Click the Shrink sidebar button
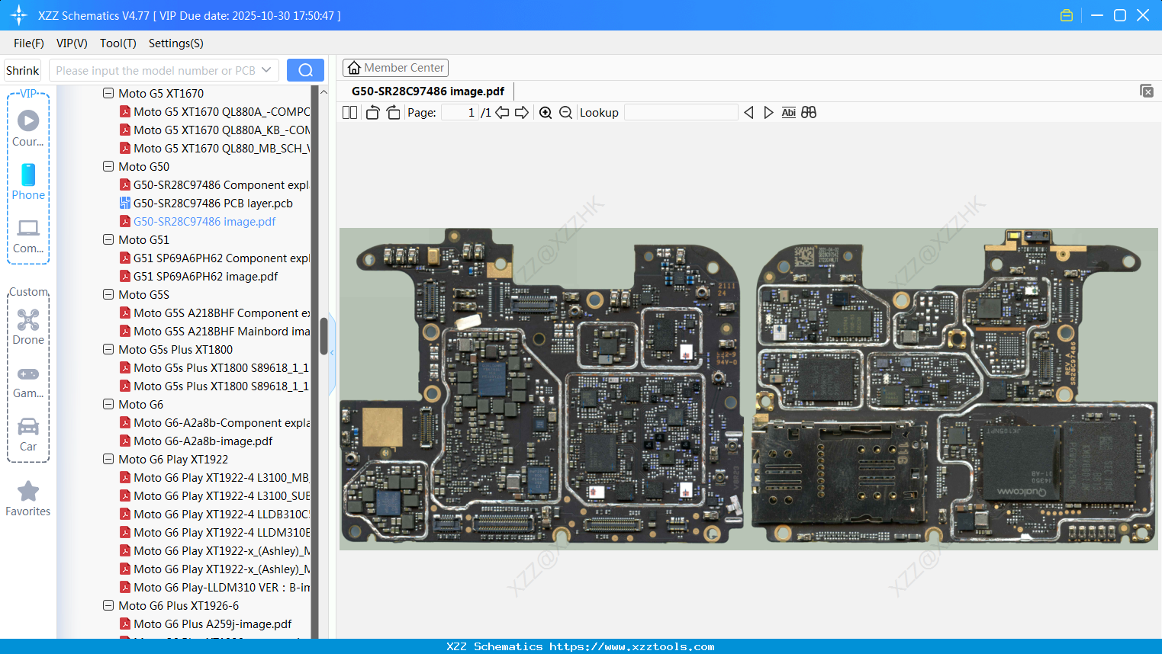The width and height of the screenshot is (1162, 654). pyautogui.click(x=22, y=69)
